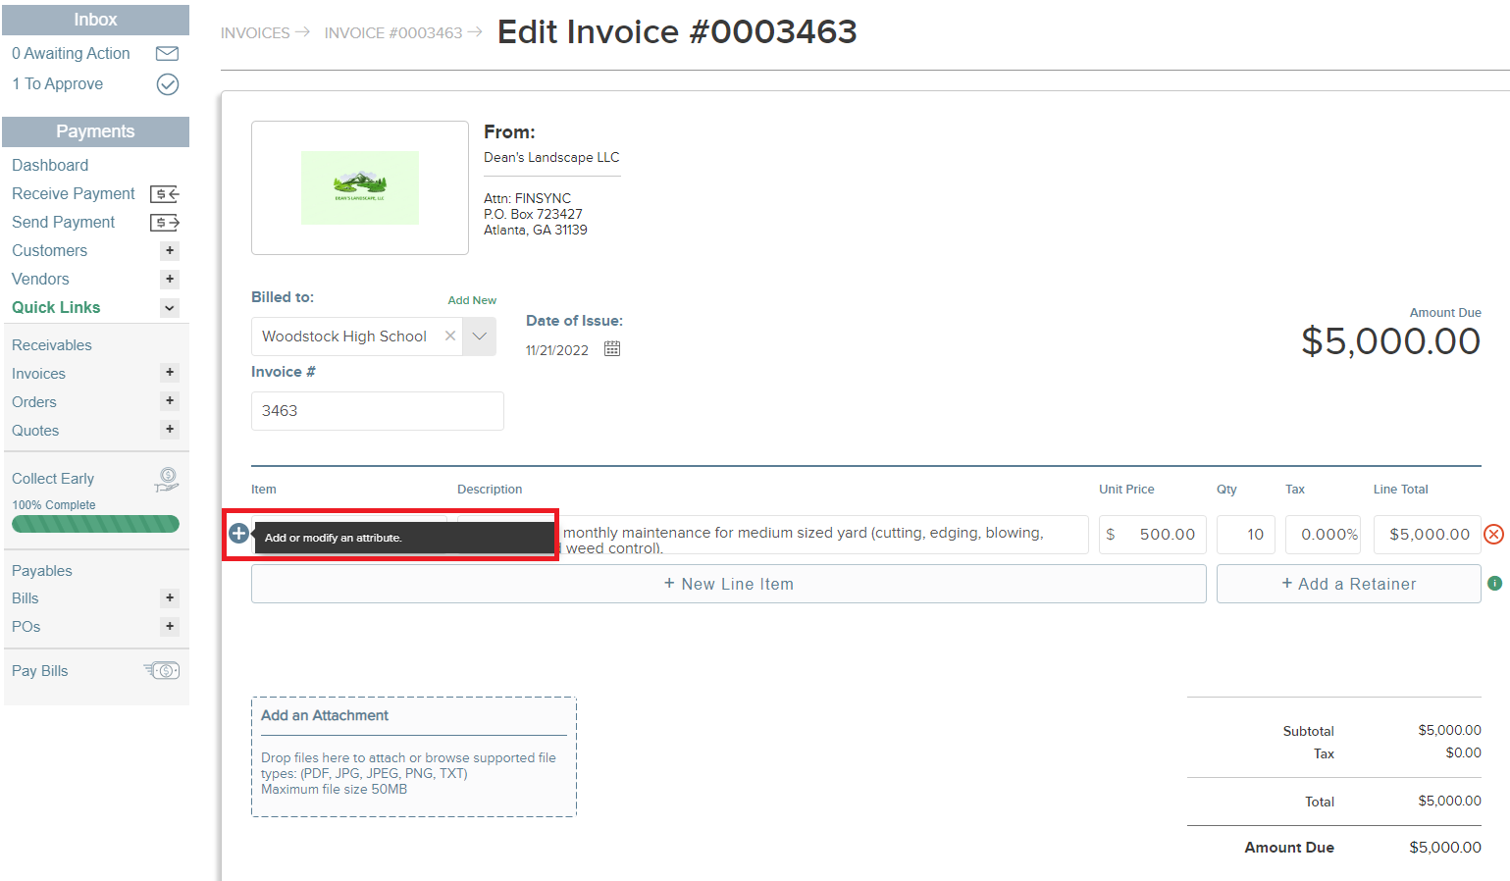
Task: Click the 100% Complete progress bar
Action: (x=94, y=524)
